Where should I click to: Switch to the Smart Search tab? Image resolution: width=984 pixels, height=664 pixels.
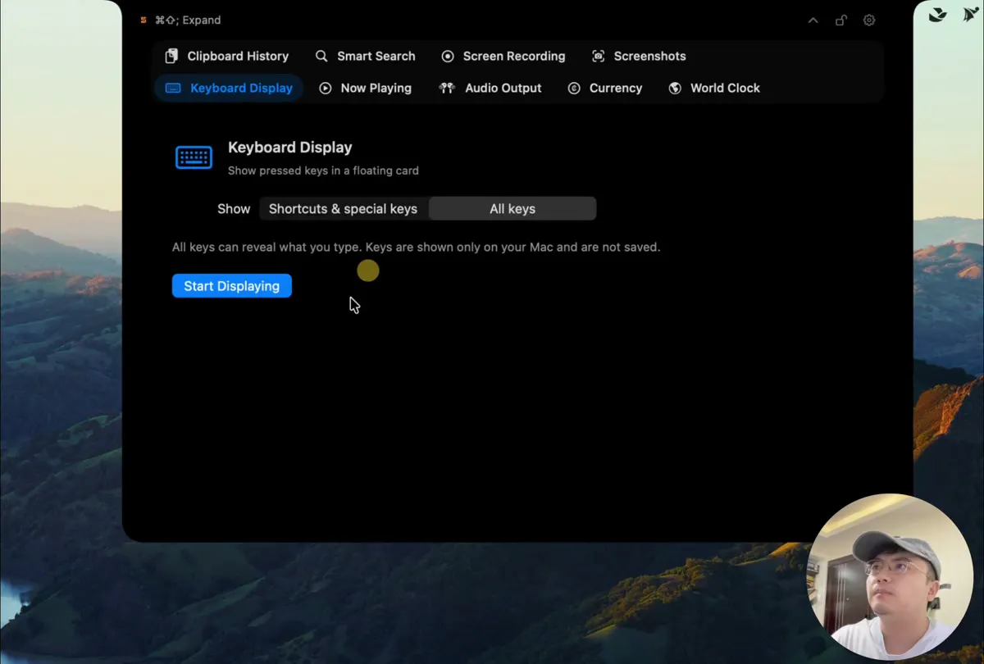click(x=366, y=56)
